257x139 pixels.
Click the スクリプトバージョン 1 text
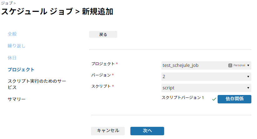pyautogui.click(x=183, y=97)
